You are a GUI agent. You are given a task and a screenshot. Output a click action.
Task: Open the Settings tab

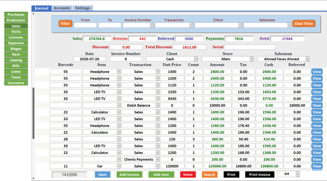tap(83, 8)
